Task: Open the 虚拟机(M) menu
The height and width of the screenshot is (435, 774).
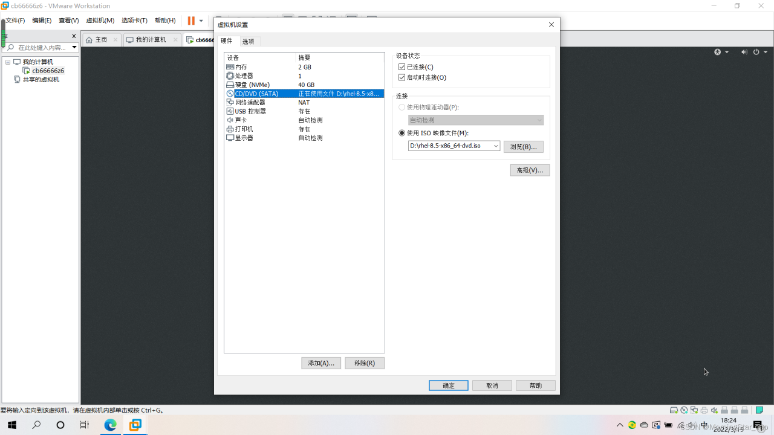Action: click(x=100, y=21)
